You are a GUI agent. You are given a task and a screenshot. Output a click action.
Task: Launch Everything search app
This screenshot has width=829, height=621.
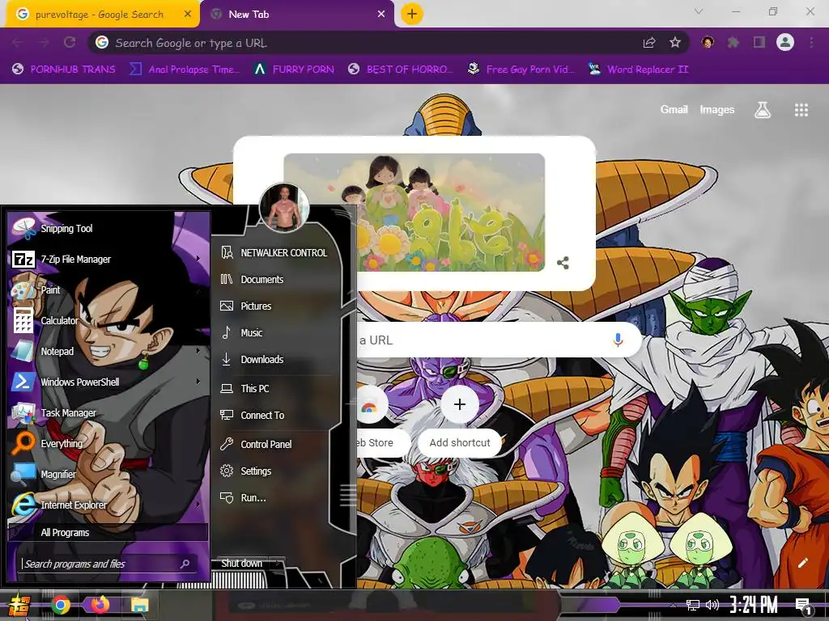tap(108, 443)
